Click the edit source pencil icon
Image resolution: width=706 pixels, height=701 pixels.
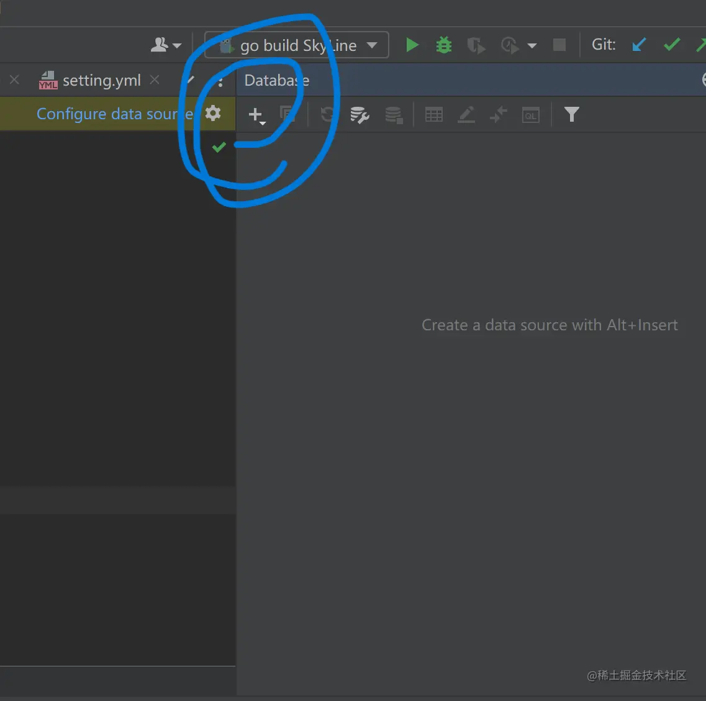(x=466, y=114)
